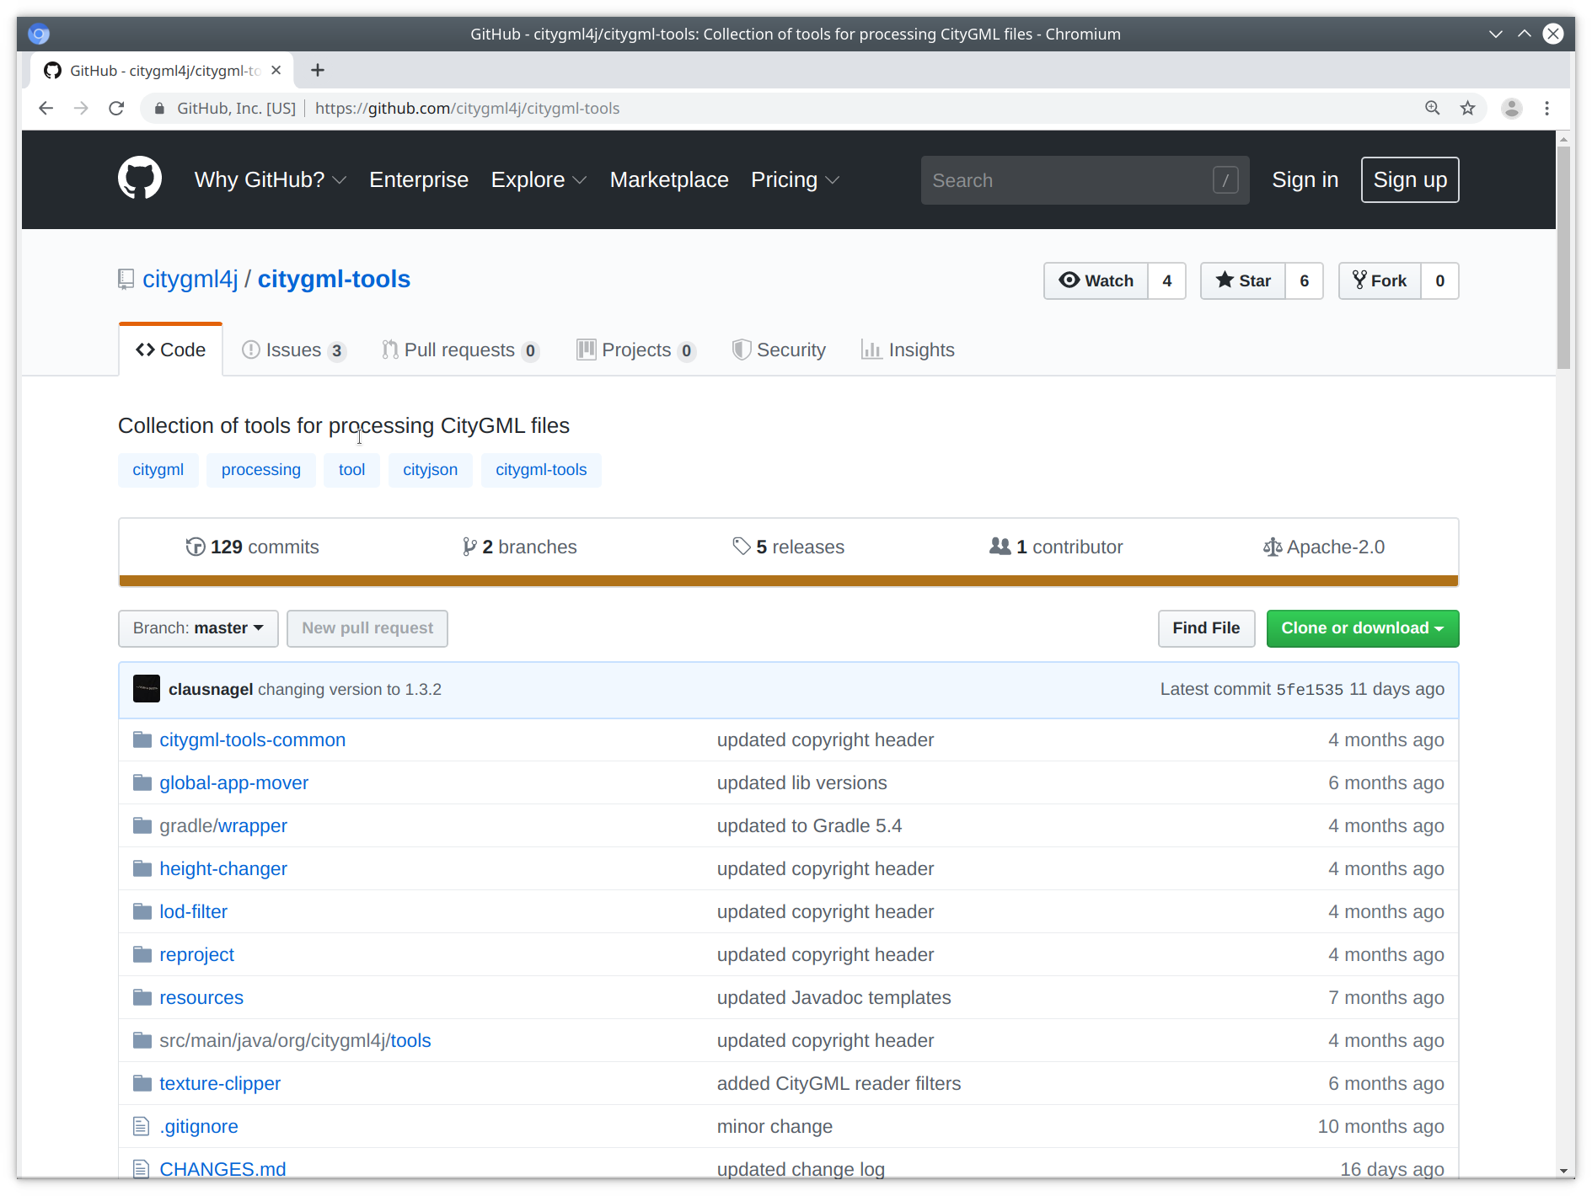Watch this repository
Screen dimensions: 1592x1196
tap(1096, 280)
